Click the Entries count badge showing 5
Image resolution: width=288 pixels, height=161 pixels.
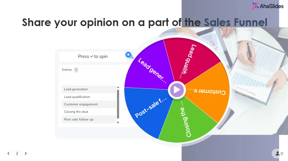tap(76, 70)
